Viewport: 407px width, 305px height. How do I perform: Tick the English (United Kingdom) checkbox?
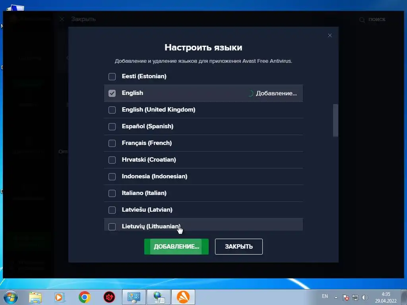pyautogui.click(x=112, y=110)
